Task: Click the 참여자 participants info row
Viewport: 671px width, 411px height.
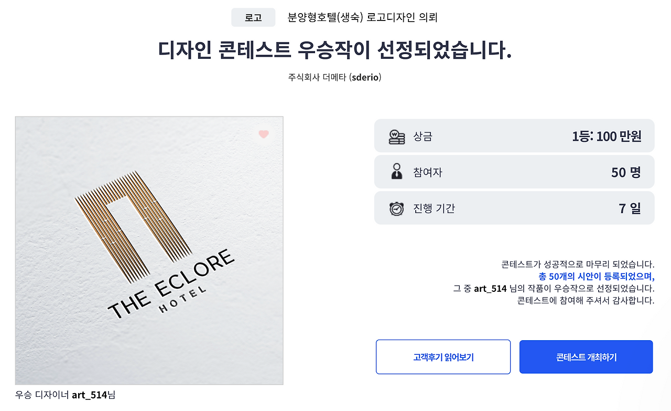Action: click(x=514, y=172)
